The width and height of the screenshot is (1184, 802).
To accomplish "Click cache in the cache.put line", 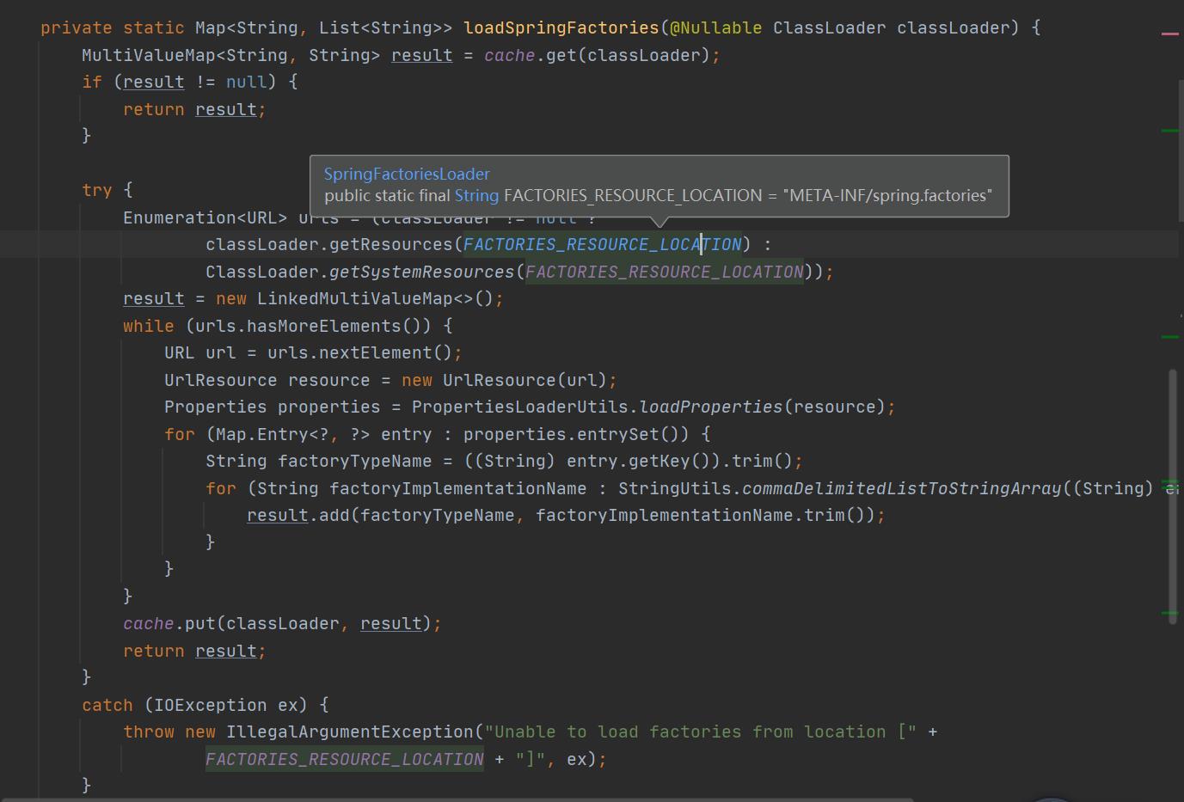I will pos(149,624).
